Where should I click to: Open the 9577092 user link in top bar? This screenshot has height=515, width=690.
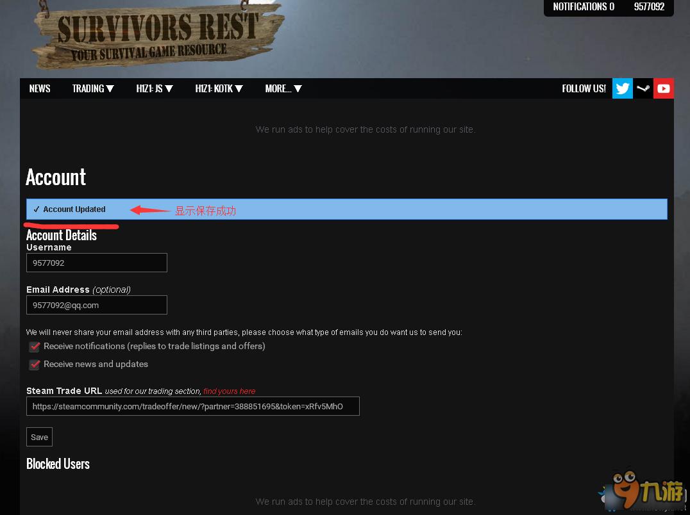point(649,6)
